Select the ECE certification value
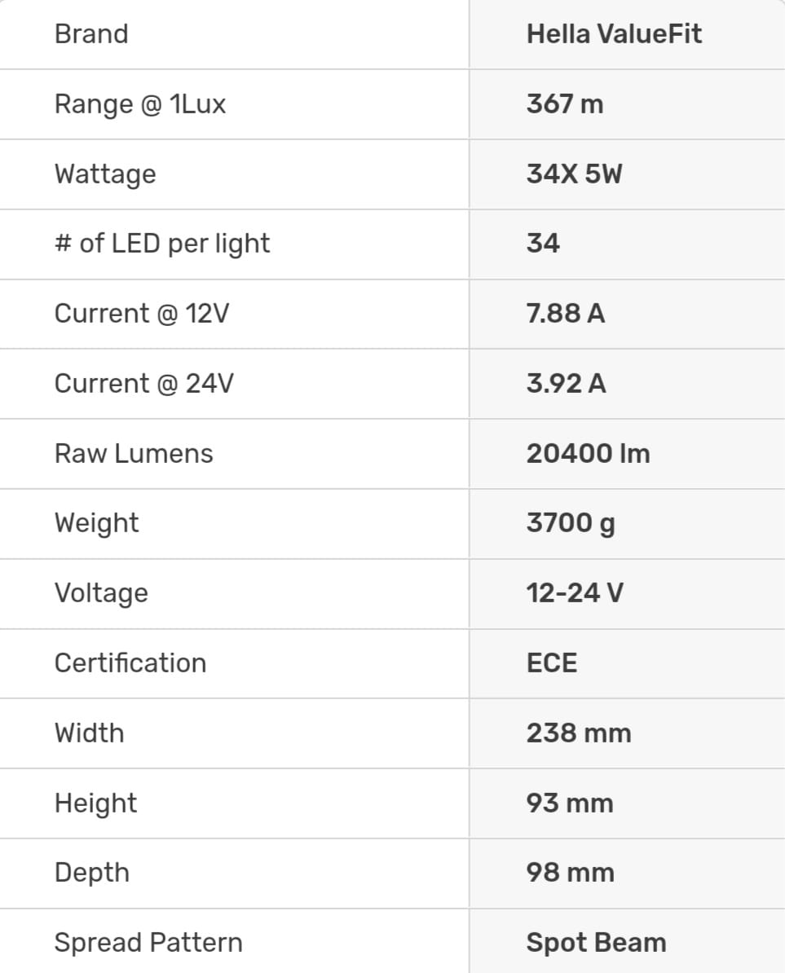 click(552, 663)
